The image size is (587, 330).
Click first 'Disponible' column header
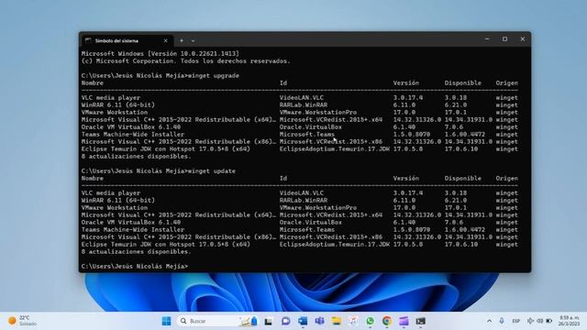pos(462,83)
